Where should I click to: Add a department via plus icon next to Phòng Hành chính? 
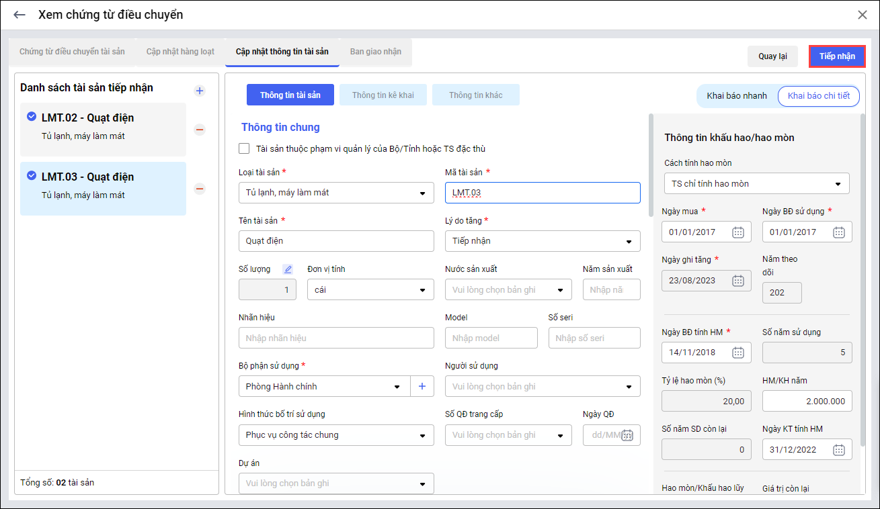422,386
